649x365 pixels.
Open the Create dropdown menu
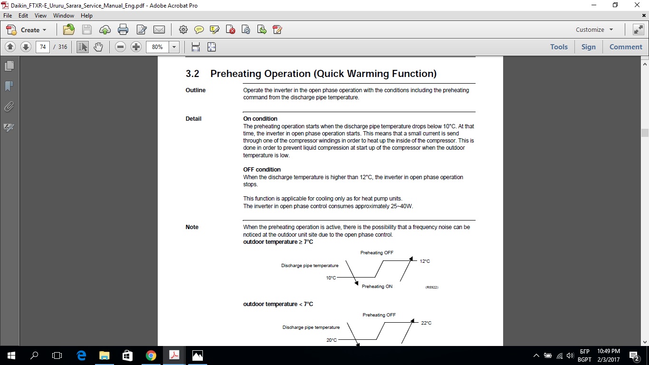[27, 29]
